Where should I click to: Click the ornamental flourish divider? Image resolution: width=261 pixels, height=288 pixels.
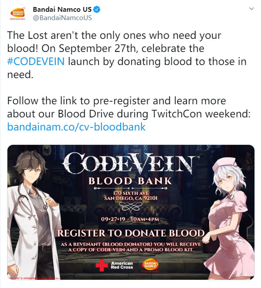(x=130, y=207)
